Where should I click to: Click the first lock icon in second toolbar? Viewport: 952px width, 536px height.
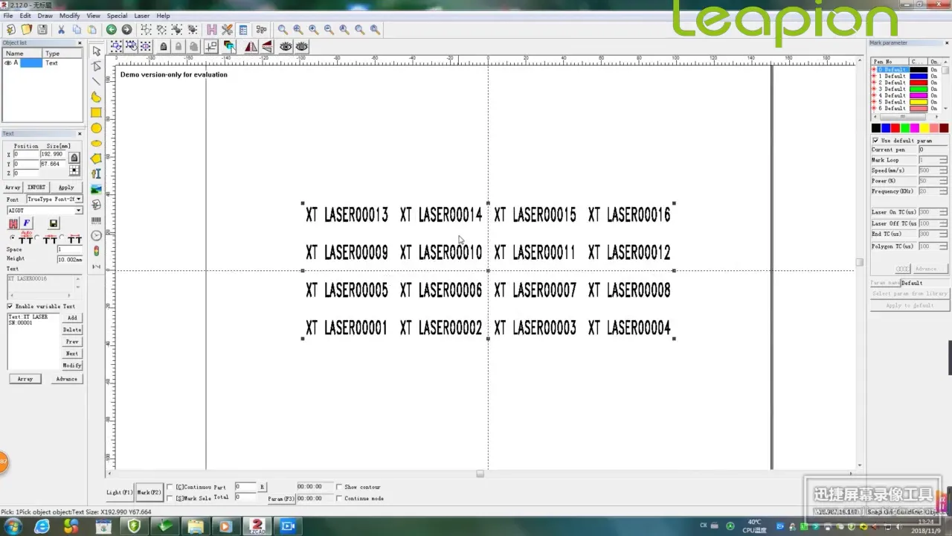coord(164,46)
